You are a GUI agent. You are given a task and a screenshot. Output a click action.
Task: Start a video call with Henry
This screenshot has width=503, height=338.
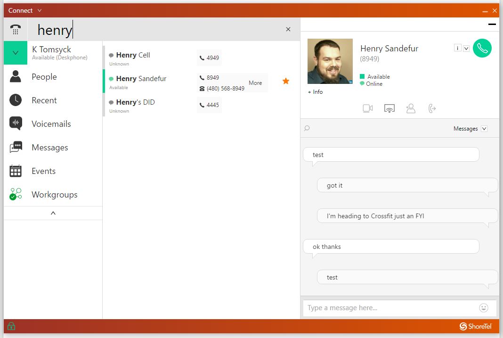click(x=368, y=108)
